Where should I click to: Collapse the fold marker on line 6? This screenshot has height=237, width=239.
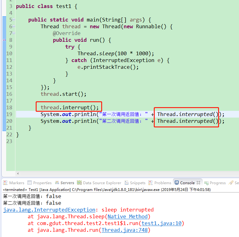pos(14,26)
